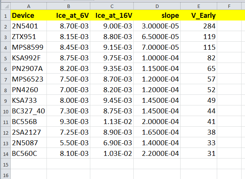
Task: Click the 'Device' header cell
Action: [29, 15]
